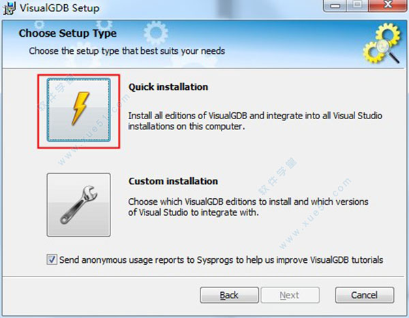Click the 'Choose Setup Type' header title
Screen dimensions: 409x318
pyautogui.click(x=67, y=33)
